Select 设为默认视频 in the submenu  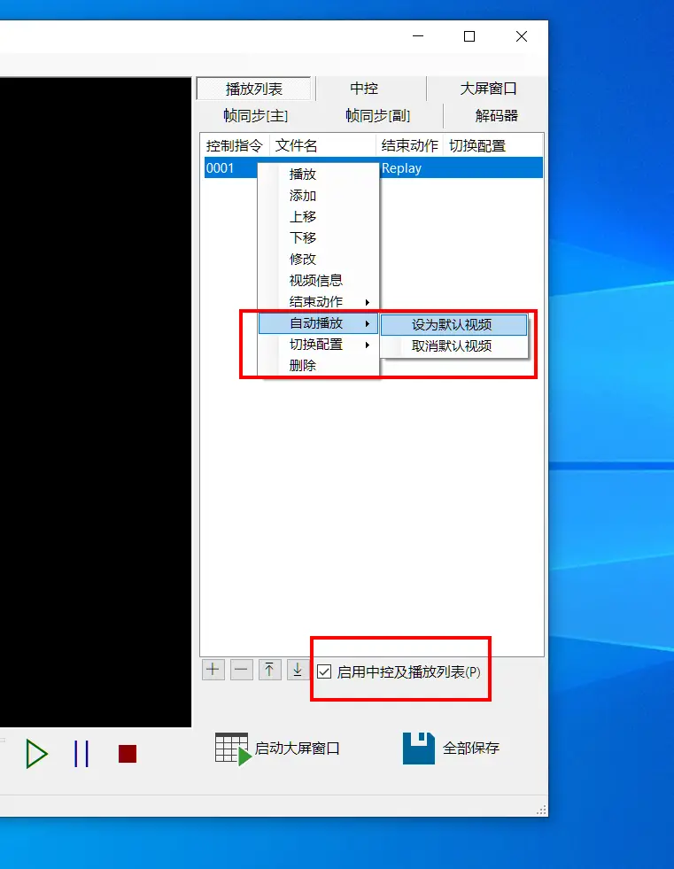[x=454, y=325]
